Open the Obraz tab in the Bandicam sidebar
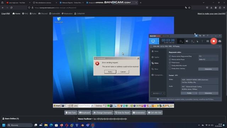This screenshot has width=227, height=128. (155, 69)
